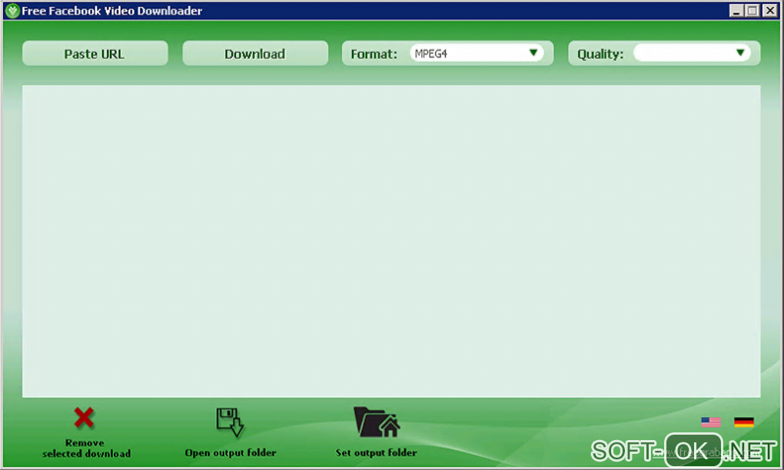The height and width of the screenshot is (470, 784).
Task: Click the Set output folder icon
Action: click(377, 422)
